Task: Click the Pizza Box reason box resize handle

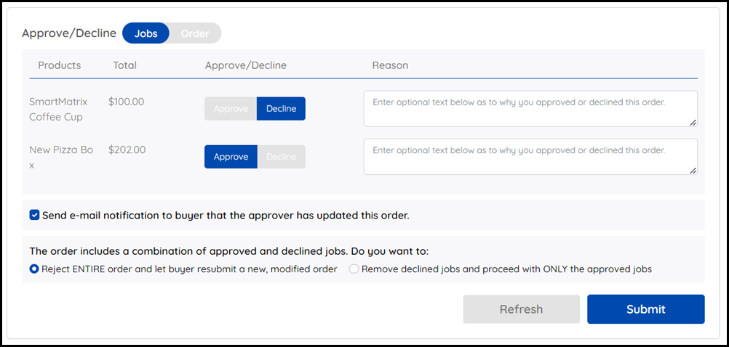Action: point(693,171)
